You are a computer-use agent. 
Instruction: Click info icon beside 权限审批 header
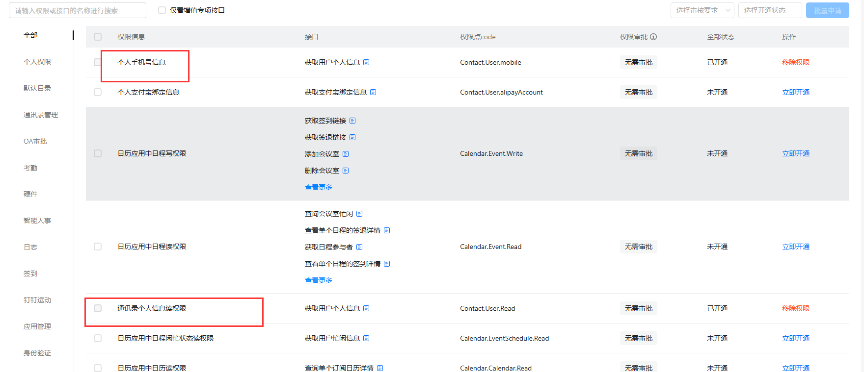653,37
